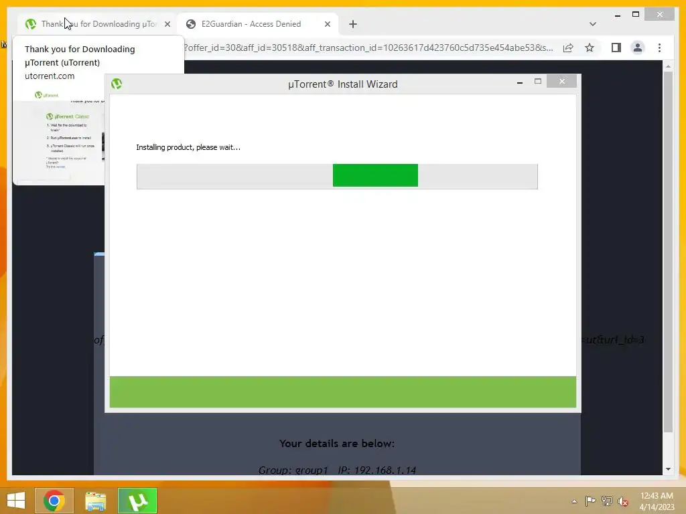Viewport: 686px width, 514px height.
Task: Click 'utorrent.com' in the tab hover card
Action: point(50,76)
